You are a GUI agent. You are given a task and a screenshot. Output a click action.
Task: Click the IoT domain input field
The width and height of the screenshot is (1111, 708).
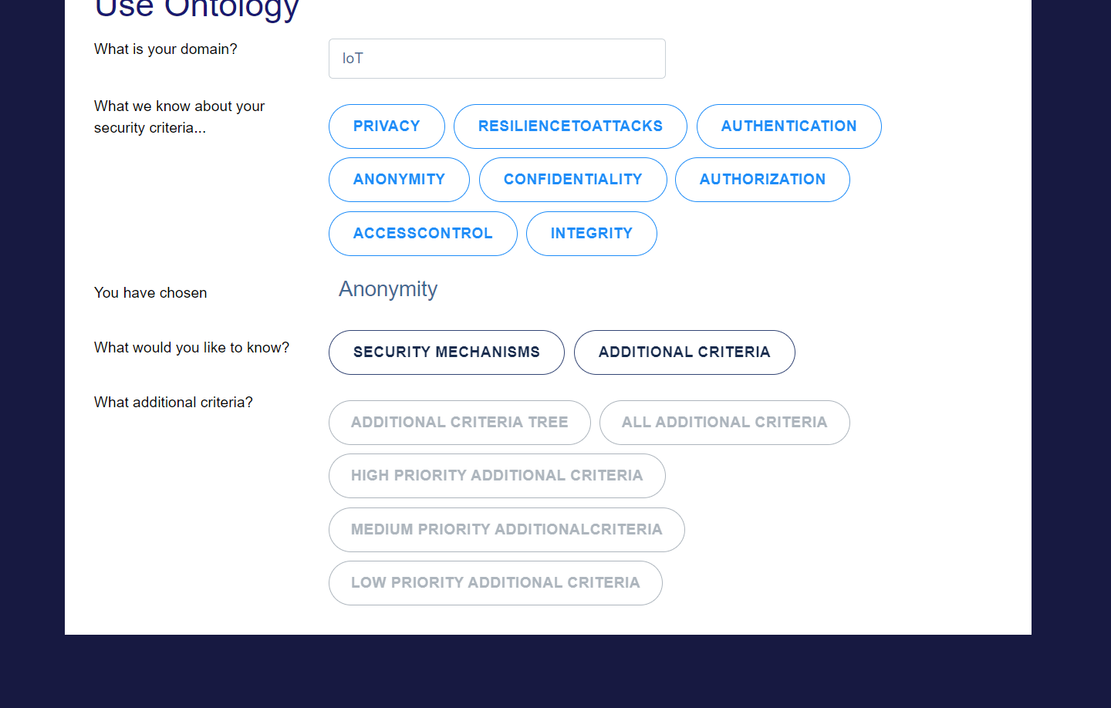click(497, 58)
